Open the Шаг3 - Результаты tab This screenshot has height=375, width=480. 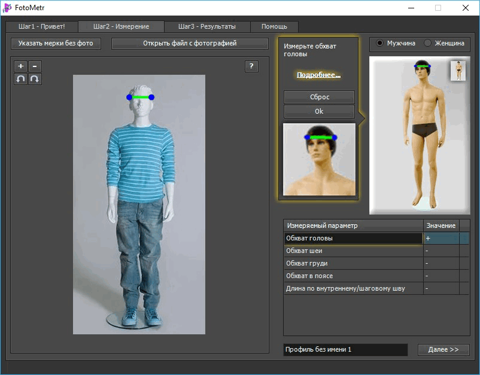tap(207, 26)
